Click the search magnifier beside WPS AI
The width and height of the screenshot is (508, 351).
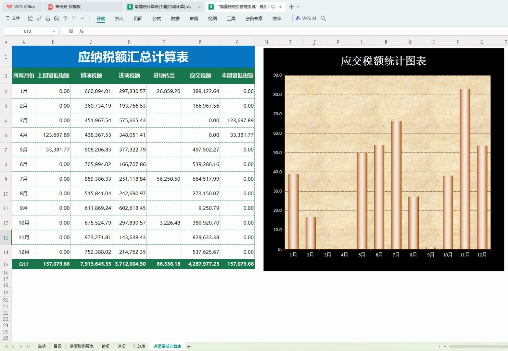coord(323,18)
